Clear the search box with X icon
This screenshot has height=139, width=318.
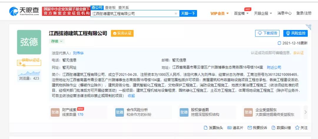pos(176,14)
